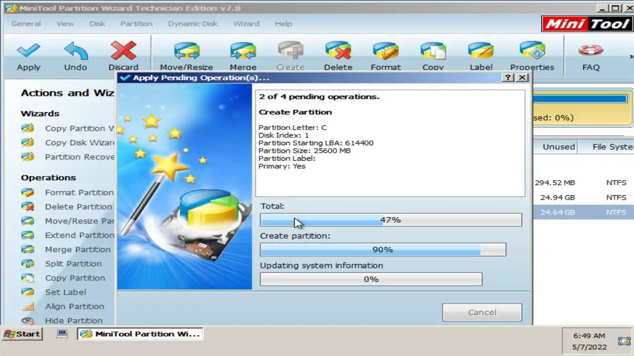Click the Copy Partition operation icon
Image resolution: width=634 pixels, height=356 pixels.
click(28, 278)
